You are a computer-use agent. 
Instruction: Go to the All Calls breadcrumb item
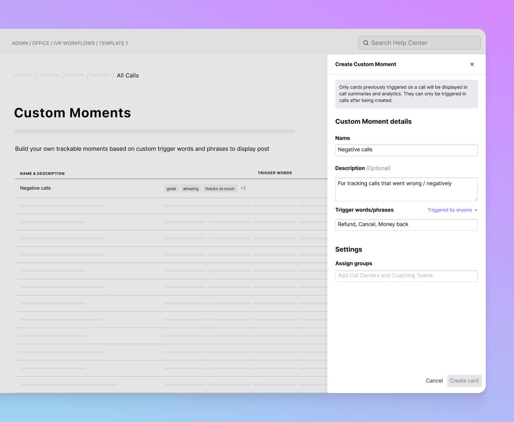coord(128,75)
